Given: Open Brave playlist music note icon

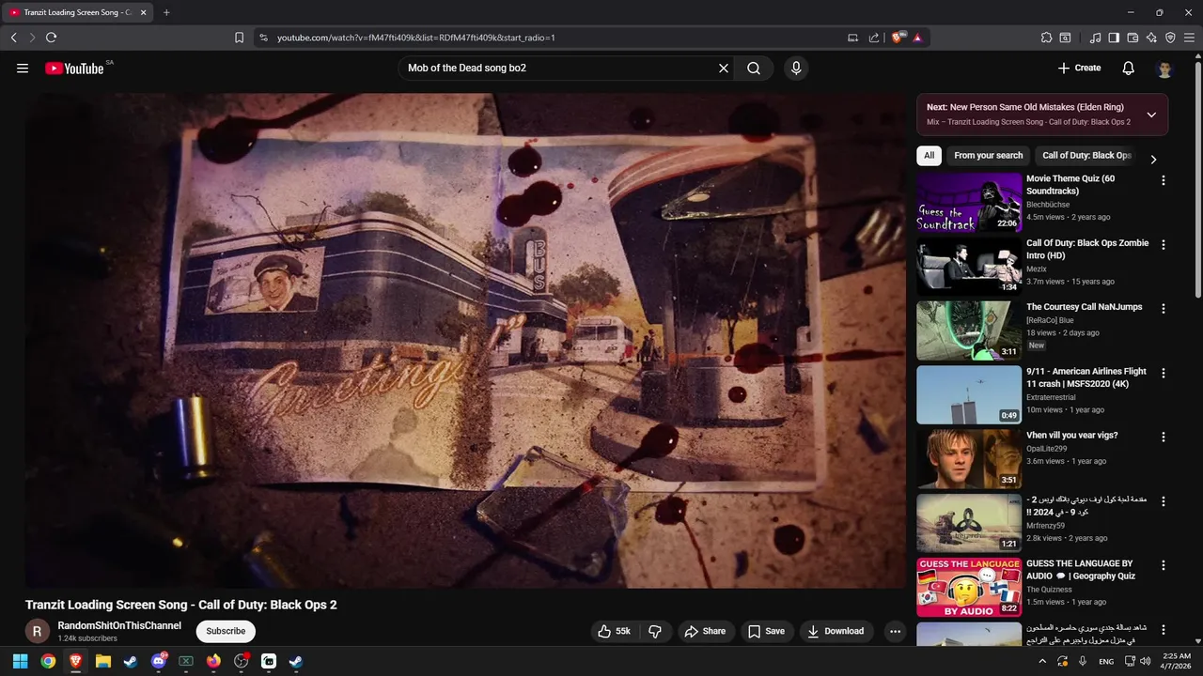Looking at the screenshot, I should click(1095, 38).
